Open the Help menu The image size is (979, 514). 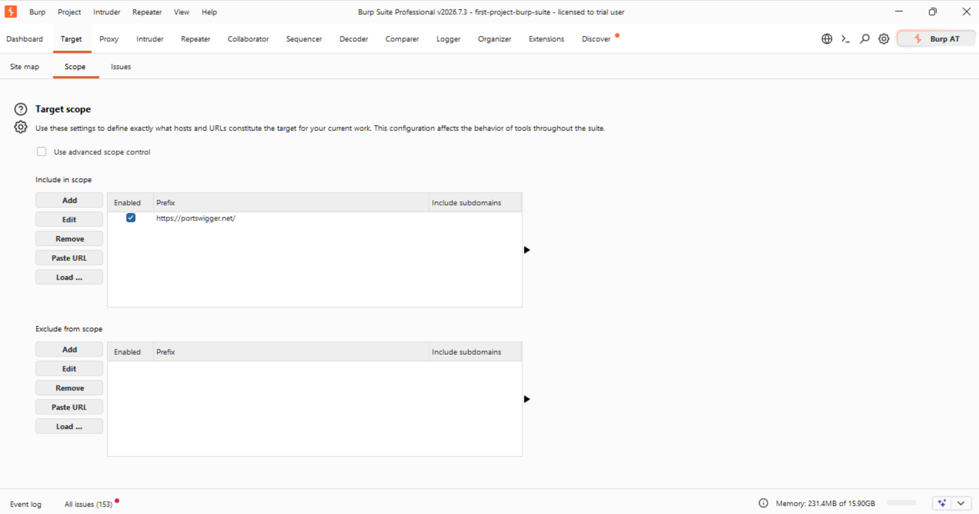tap(209, 12)
